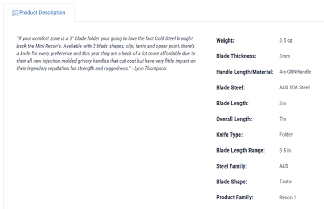Screen dimensions: 324x209
Task: Select the 4in GRNHandle value
Action: pos(295,72)
